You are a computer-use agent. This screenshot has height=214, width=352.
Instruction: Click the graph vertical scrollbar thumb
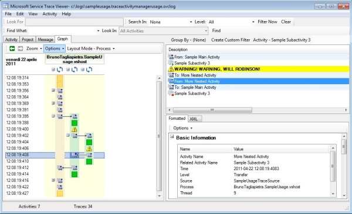159,136
